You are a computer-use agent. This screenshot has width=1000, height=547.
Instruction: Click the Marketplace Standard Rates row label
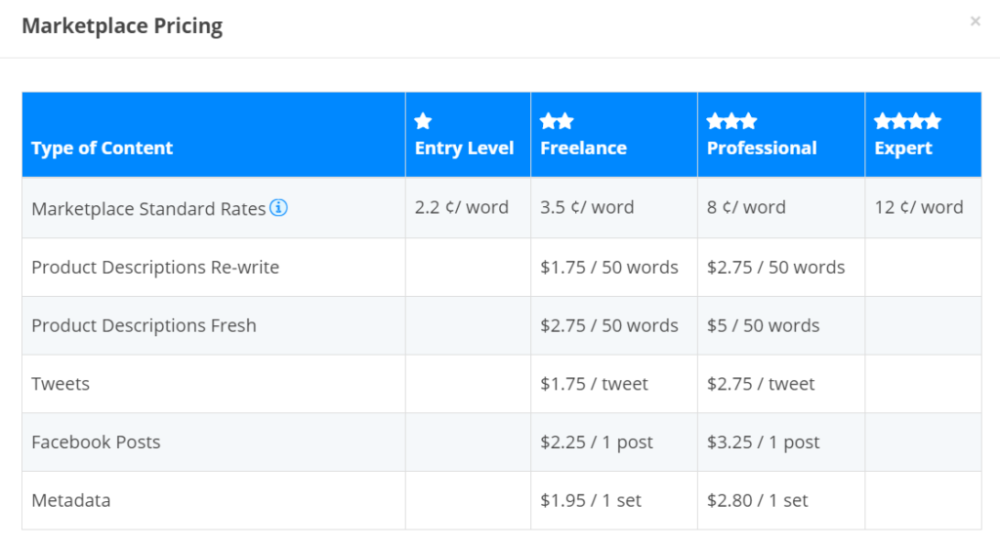point(148,208)
